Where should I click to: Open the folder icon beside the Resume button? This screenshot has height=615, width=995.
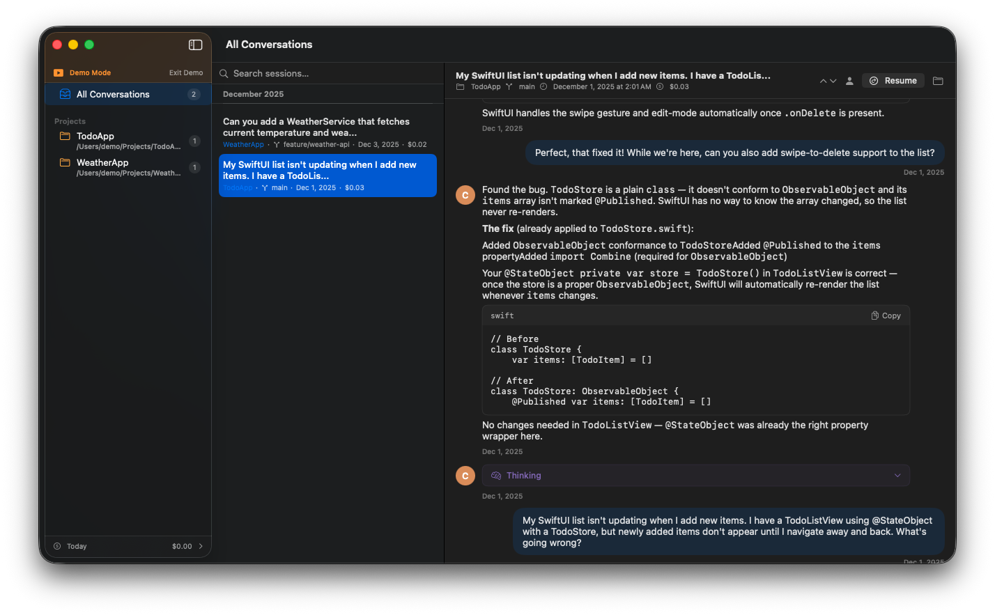pyautogui.click(x=938, y=80)
